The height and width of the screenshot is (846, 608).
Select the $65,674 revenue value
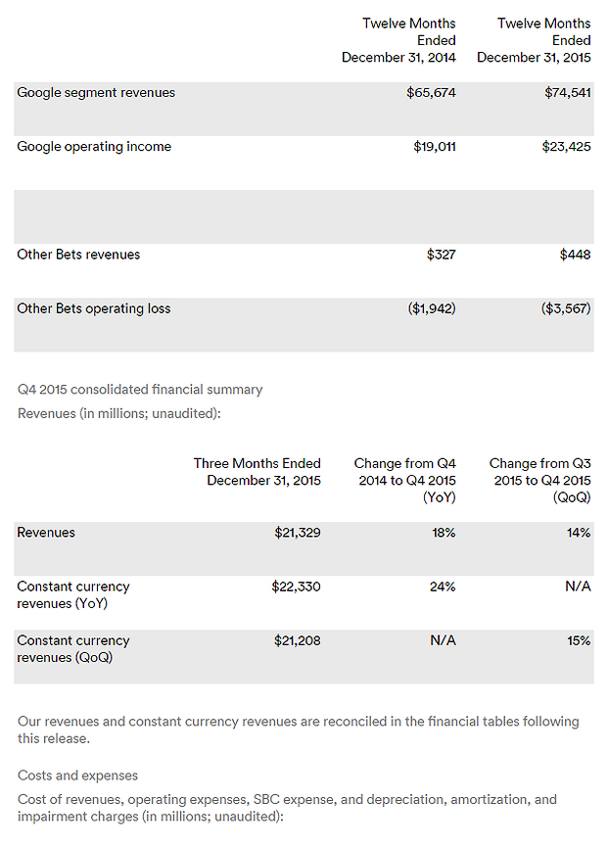tap(432, 93)
